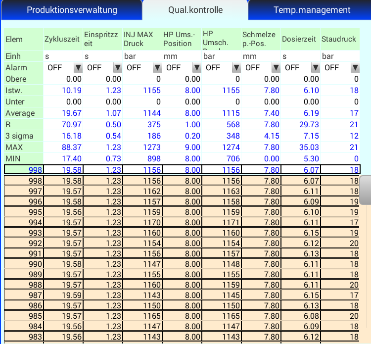This screenshot has width=371, height=344.
Task: Expand the Einspritzzeit alarm dropdown
Action: (x=117, y=68)
